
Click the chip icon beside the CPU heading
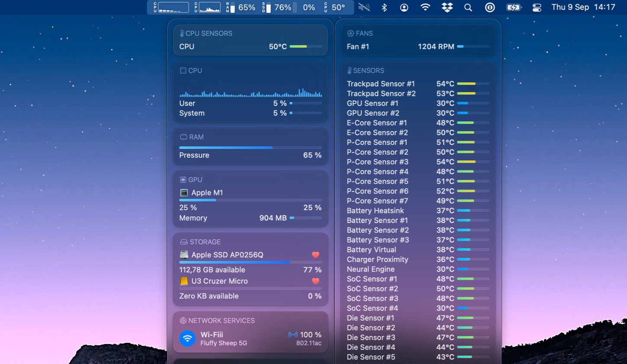[183, 71]
